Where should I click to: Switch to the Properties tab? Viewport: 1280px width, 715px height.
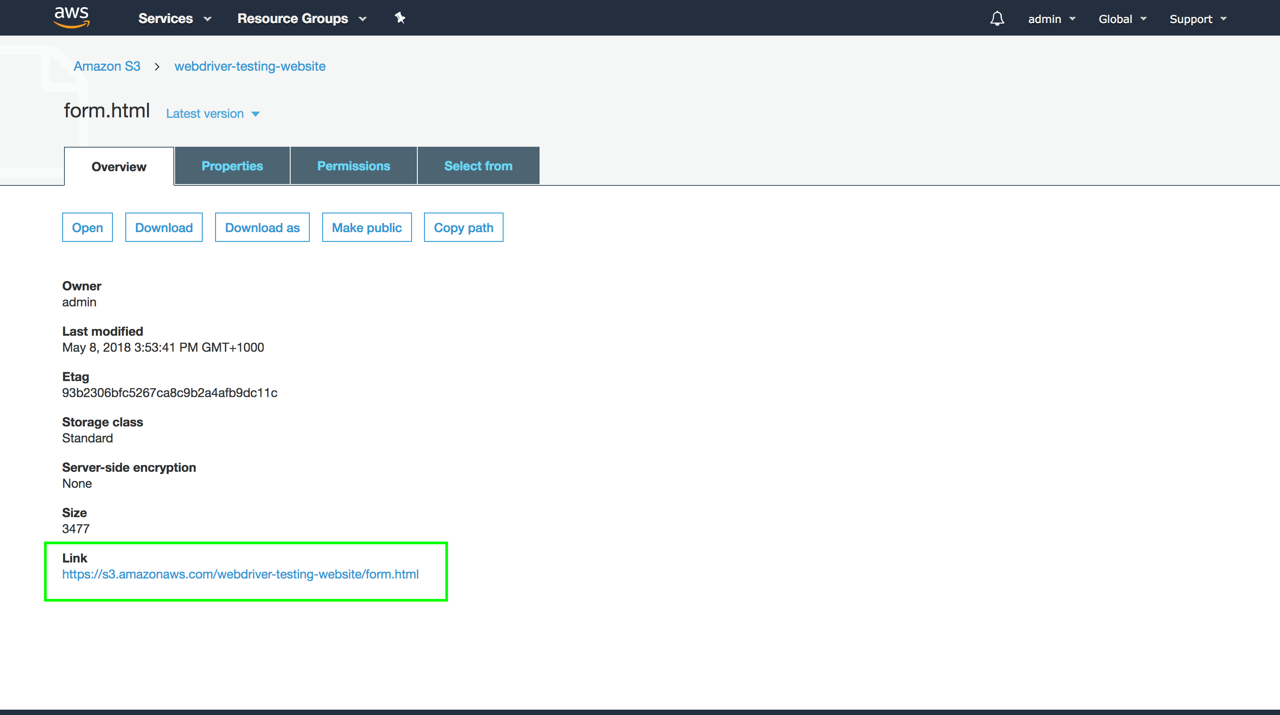232,166
